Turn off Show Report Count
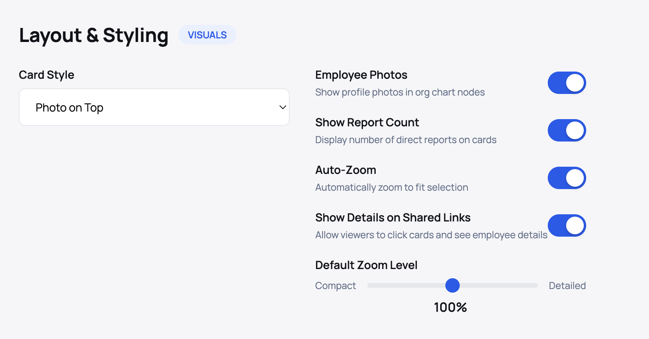This screenshot has width=649, height=339. click(x=567, y=130)
